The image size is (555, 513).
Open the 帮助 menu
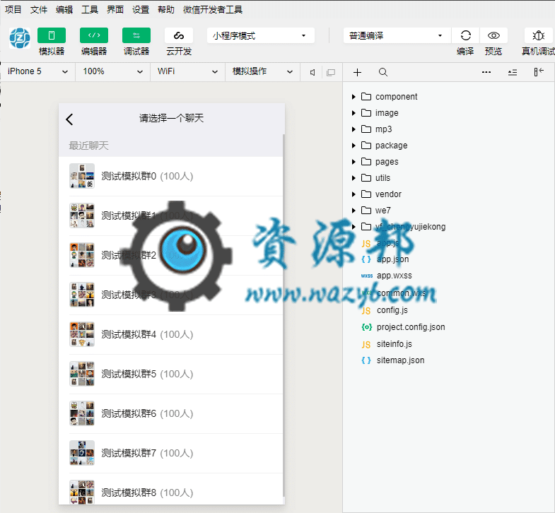[166, 10]
